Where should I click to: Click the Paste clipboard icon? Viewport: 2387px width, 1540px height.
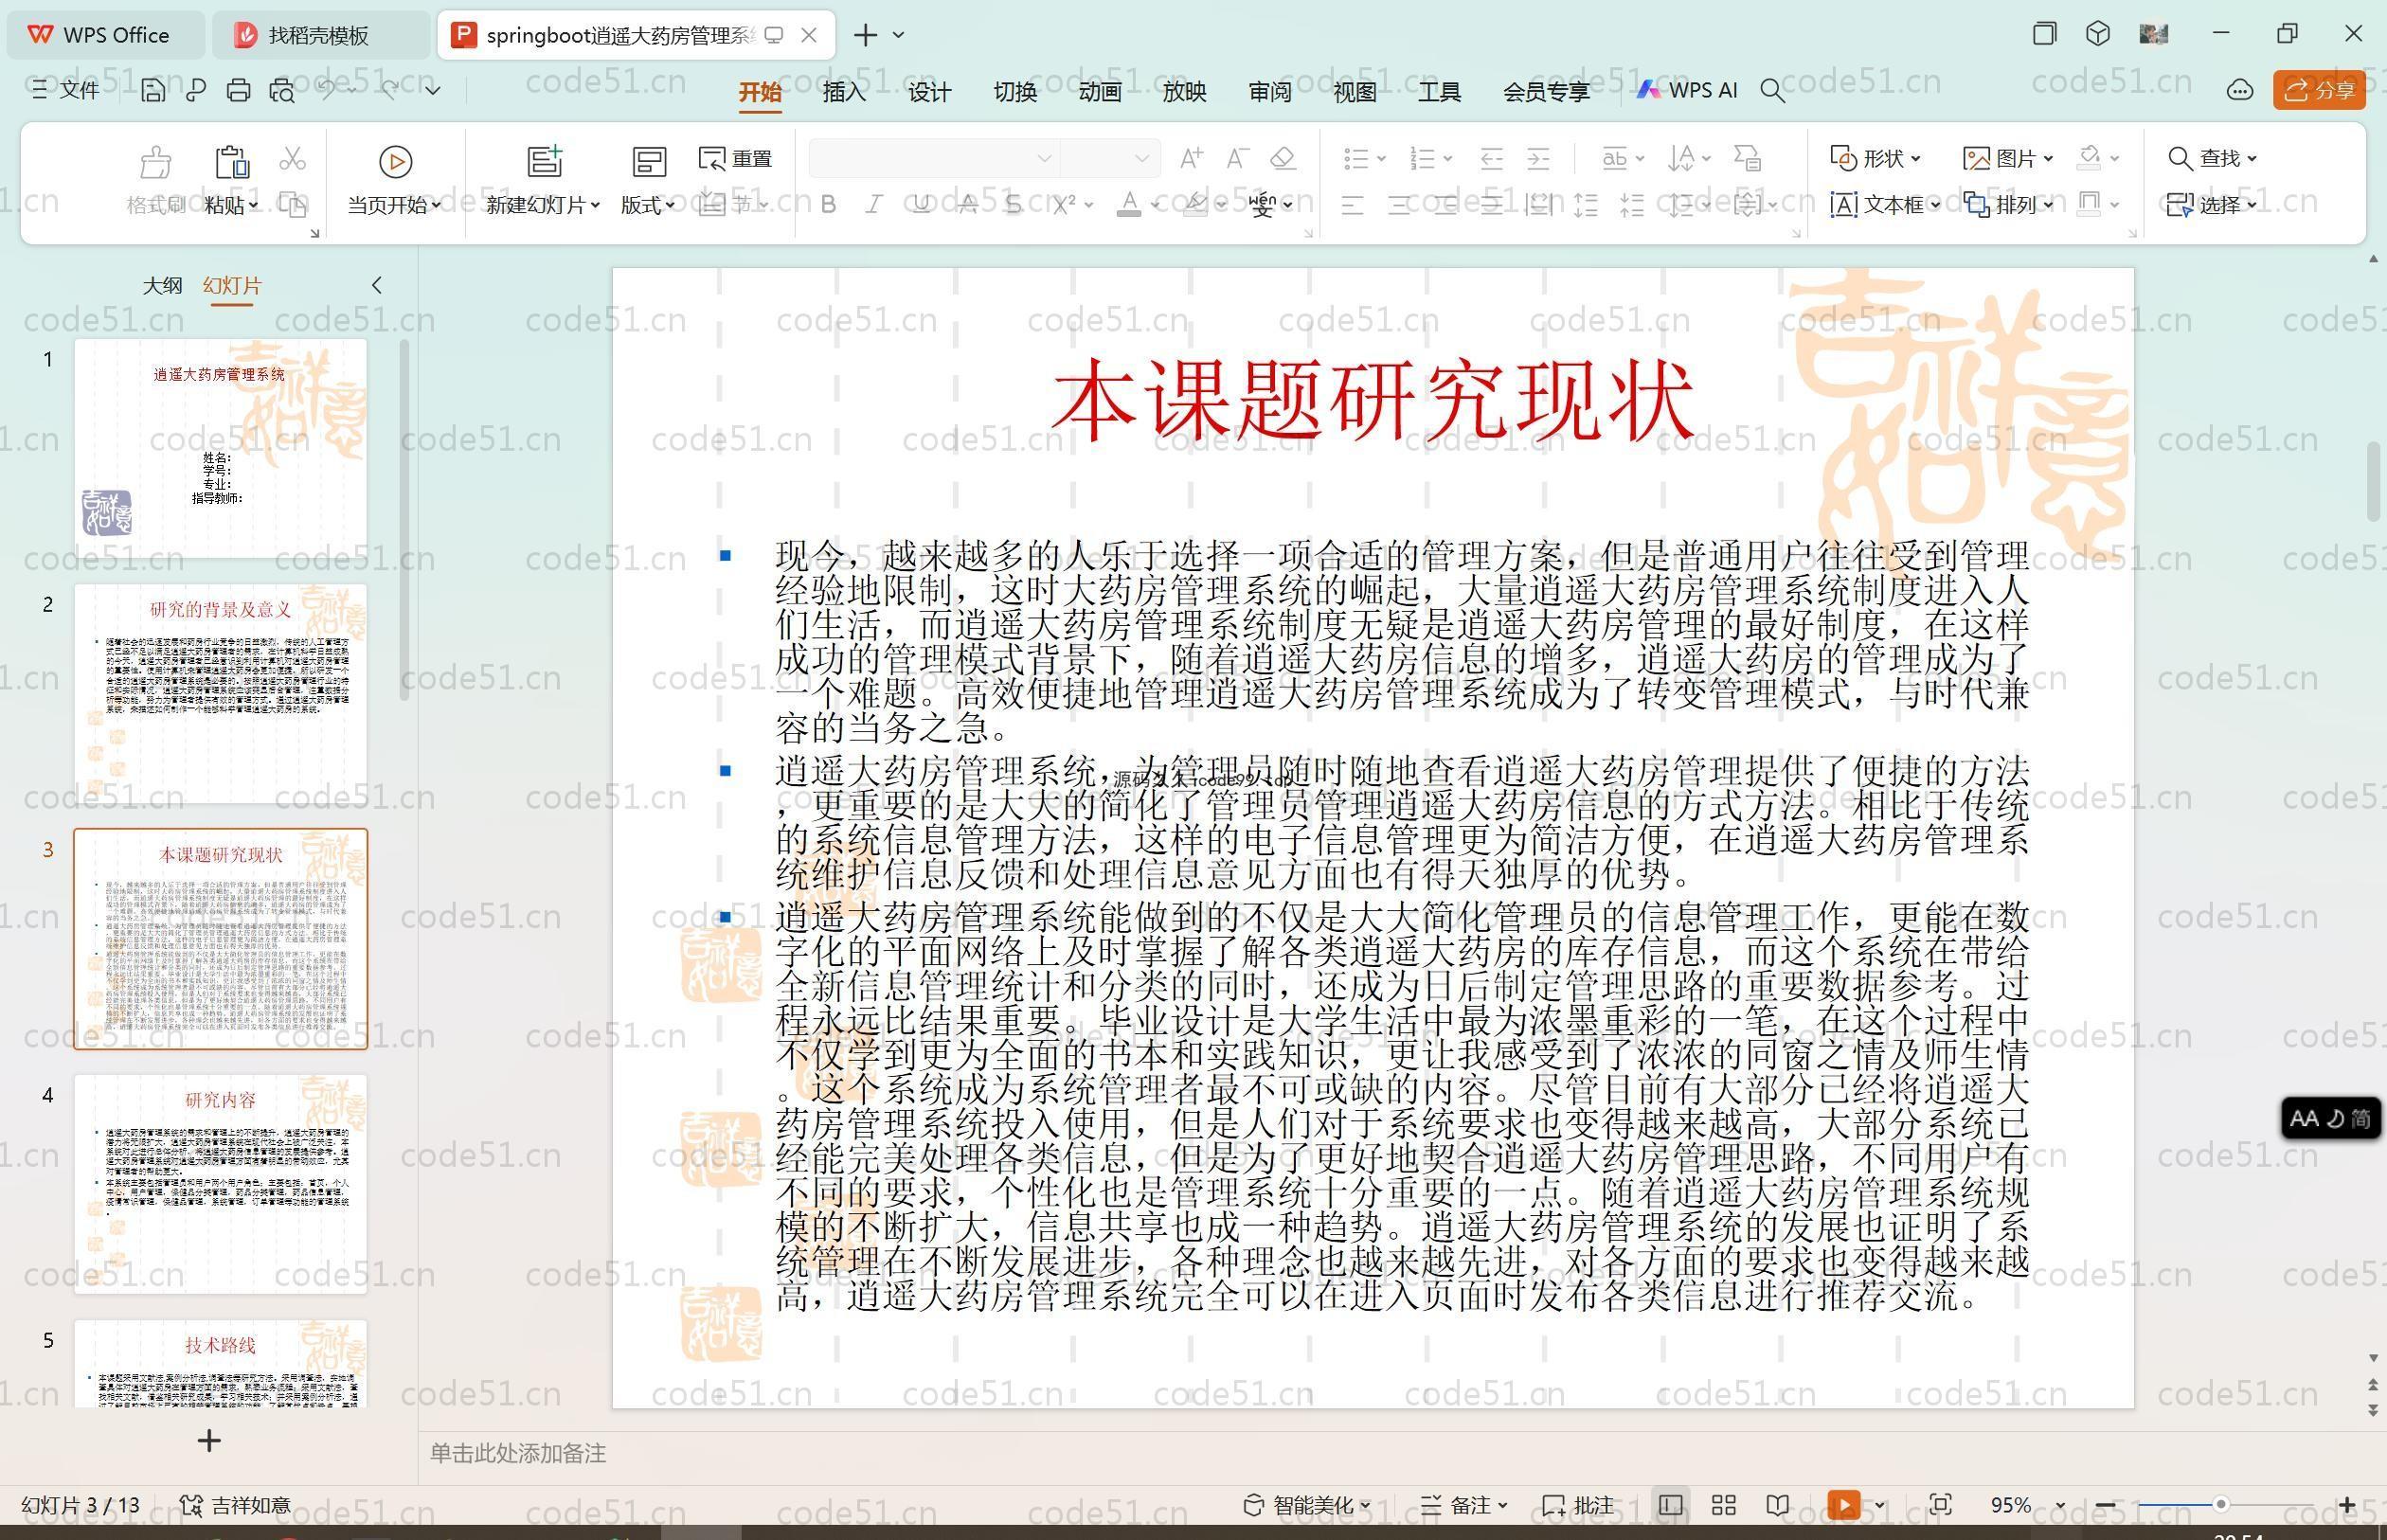[x=231, y=161]
